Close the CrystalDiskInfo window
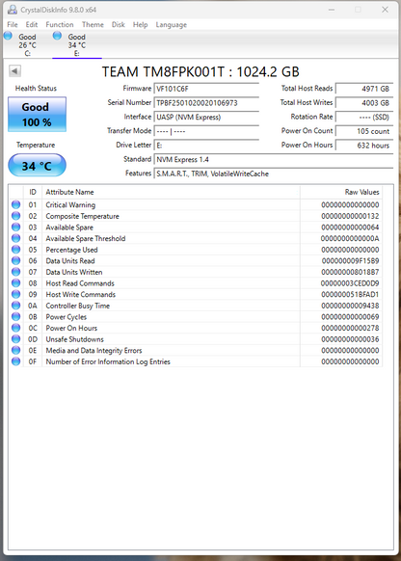This screenshot has width=401, height=561. (385, 10)
